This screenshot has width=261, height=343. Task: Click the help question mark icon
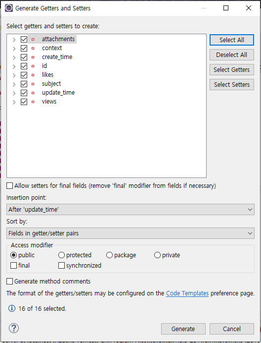pos(14,328)
